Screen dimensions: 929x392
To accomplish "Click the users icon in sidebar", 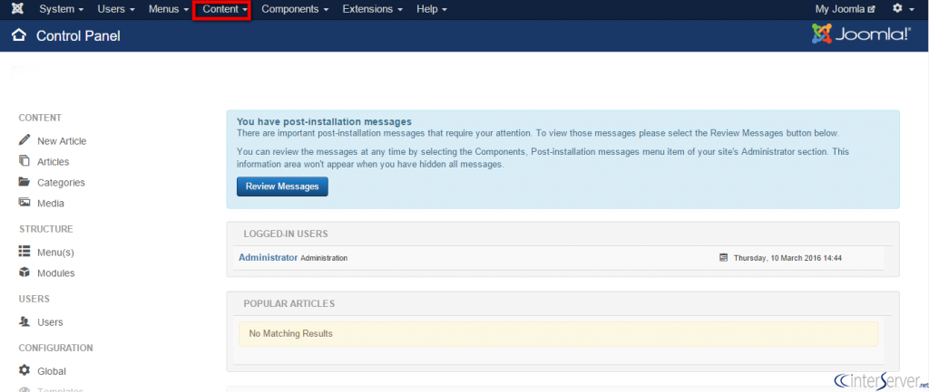I will pos(24,321).
